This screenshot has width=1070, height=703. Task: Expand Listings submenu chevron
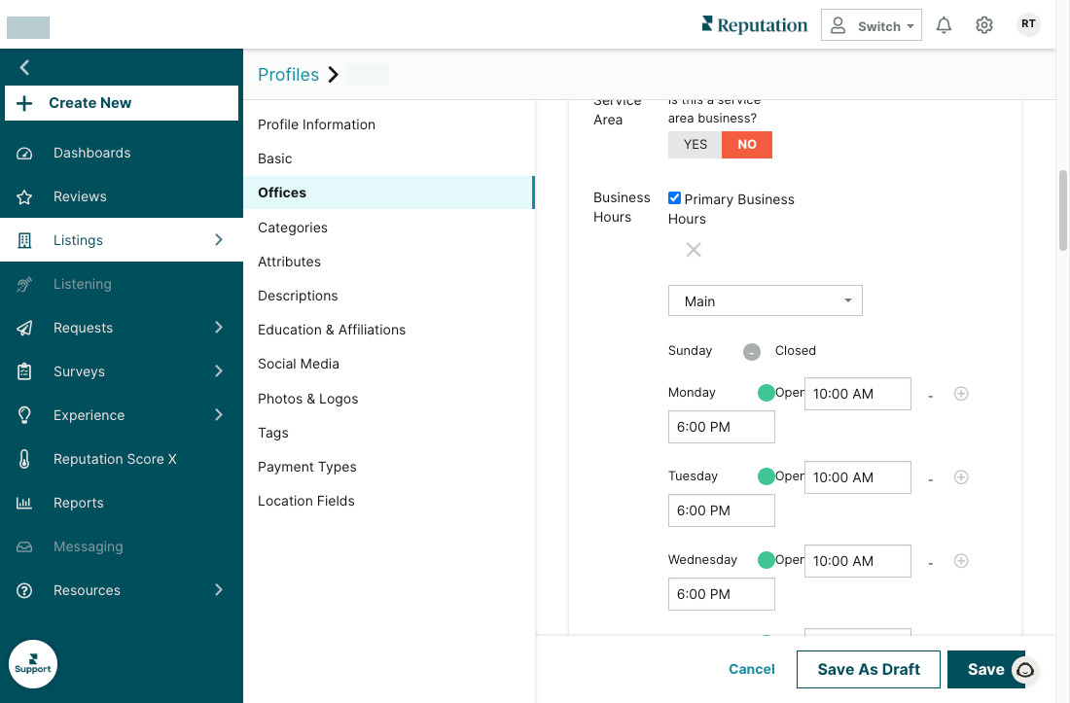click(218, 240)
